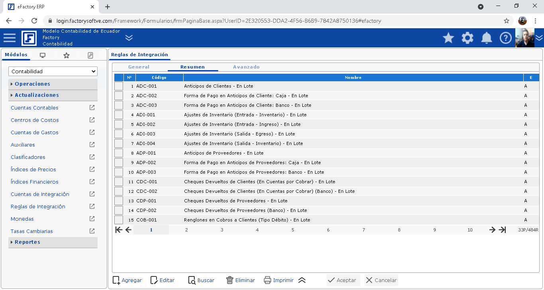The height and width of the screenshot is (290, 544).
Task: Open Tasas Cambiarias link
Action: pyautogui.click(x=32, y=231)
